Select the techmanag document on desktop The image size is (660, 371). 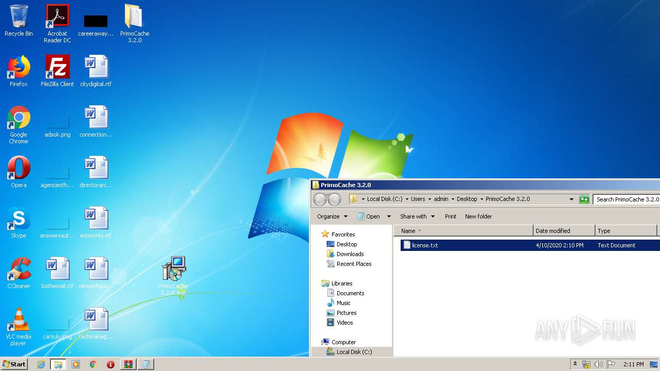click(x=96, y=324)
